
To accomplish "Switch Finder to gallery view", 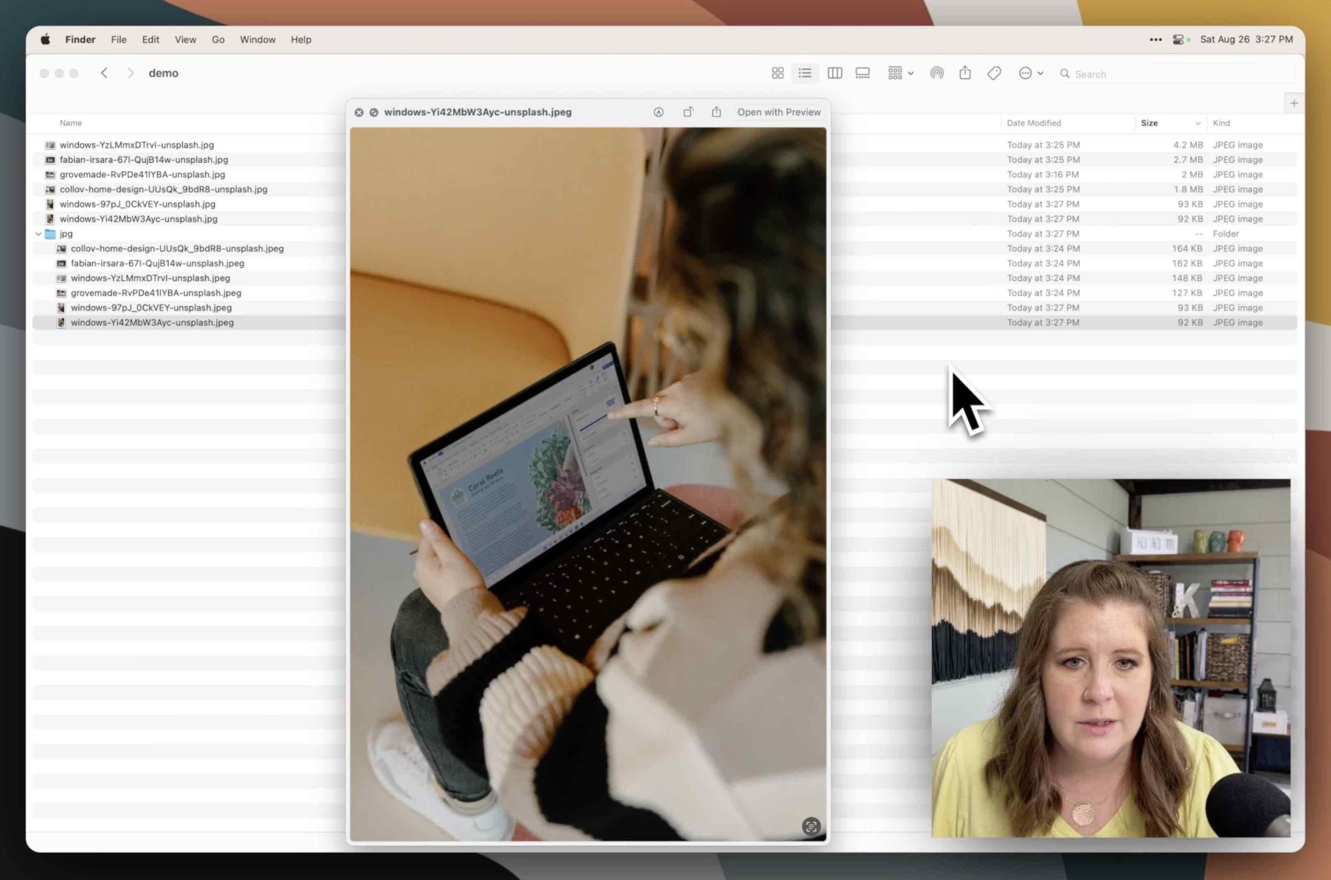I will click(x=862, y=73).
